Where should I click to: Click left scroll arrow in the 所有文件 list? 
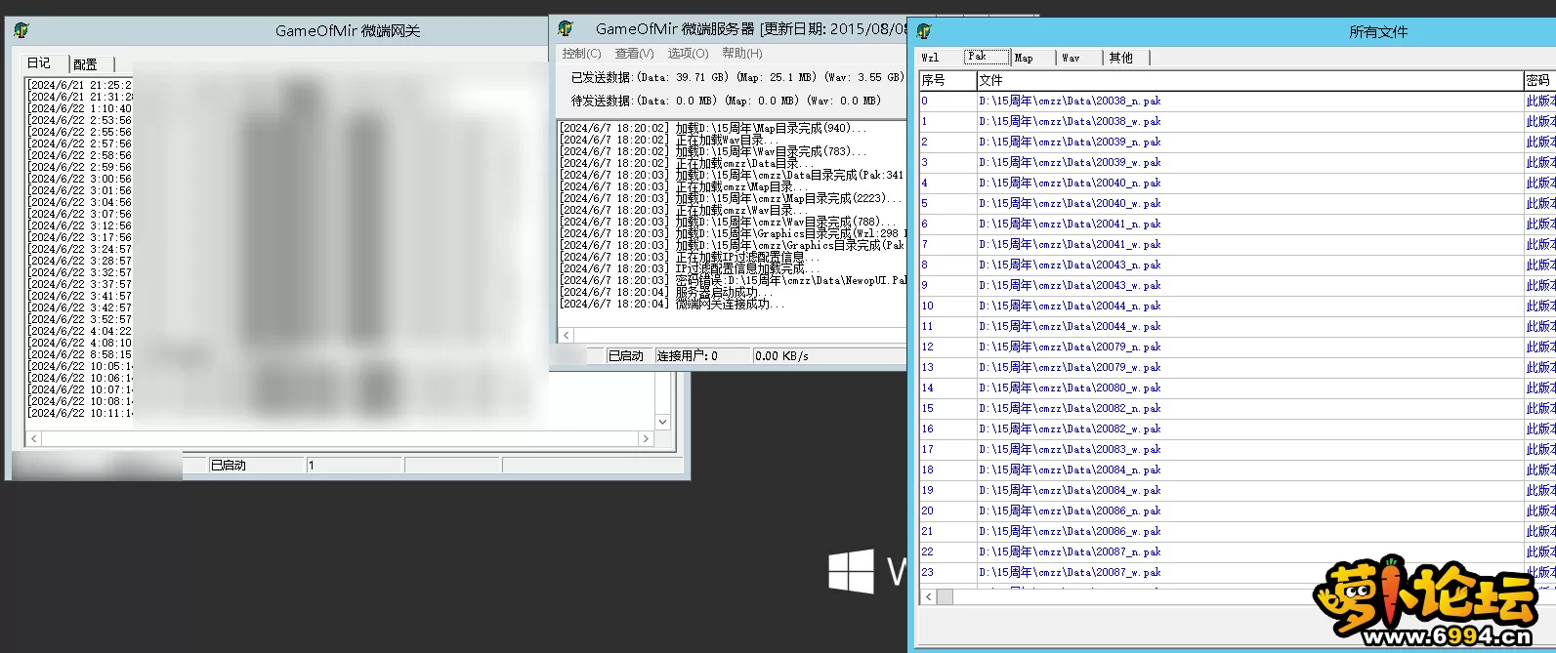(x=928, y=596)
